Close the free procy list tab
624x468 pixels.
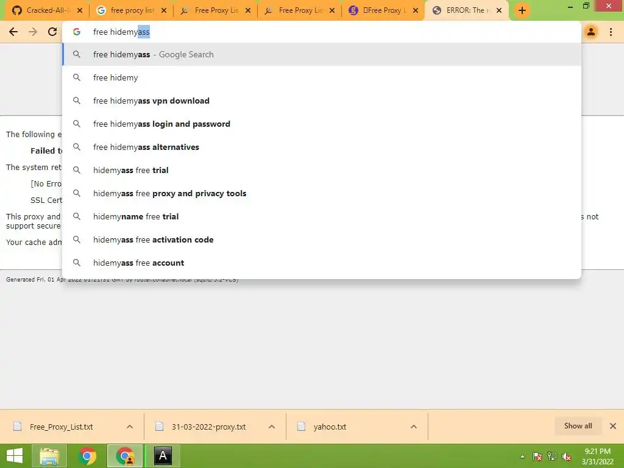(164, 10)
